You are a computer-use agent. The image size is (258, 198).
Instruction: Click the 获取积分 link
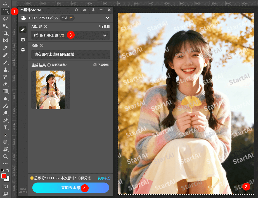pyautogui.click(x=104, y=178)
